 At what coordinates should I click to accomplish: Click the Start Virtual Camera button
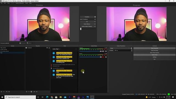(x=155, y=53)
